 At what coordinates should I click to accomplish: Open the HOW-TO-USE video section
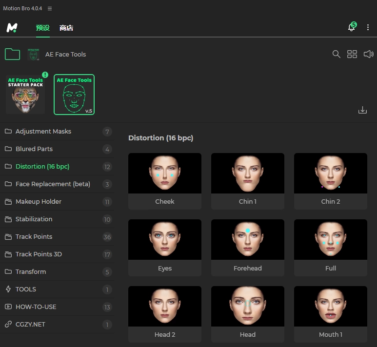[x=57, y=307]
